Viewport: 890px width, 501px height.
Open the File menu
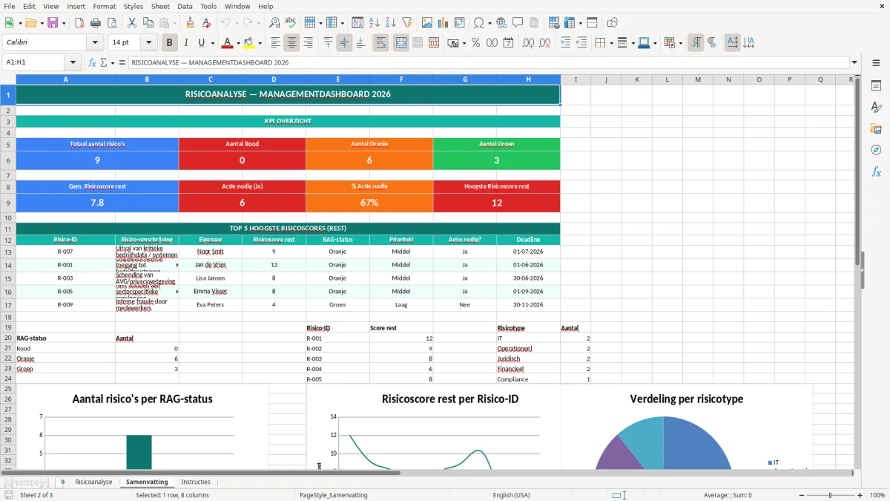[x=9, y=6]
